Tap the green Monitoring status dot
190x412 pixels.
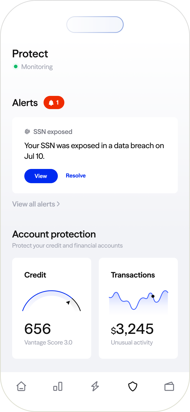(x=16, y=67)
